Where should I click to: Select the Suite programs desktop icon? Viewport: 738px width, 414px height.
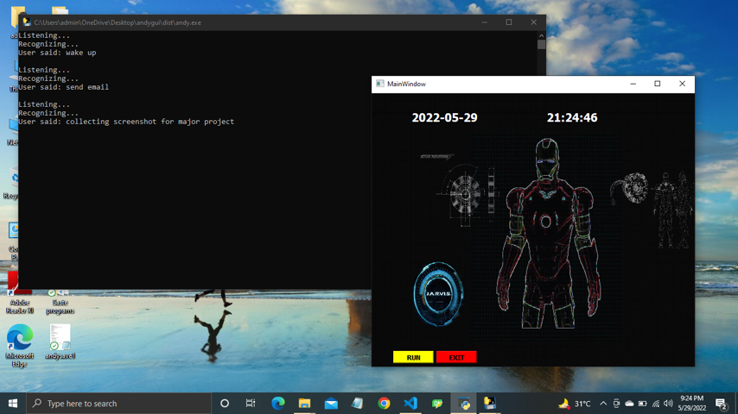60,302
